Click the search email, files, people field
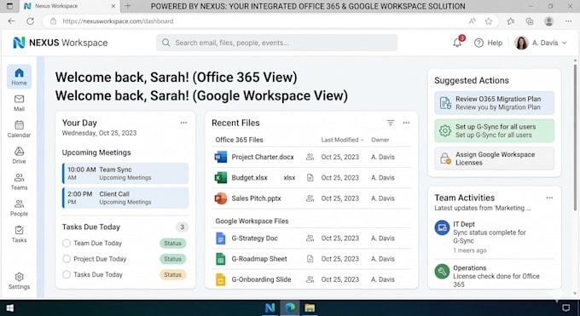 [276, 43]
